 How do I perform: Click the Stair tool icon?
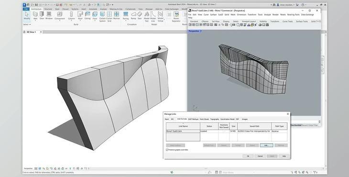click(140, 14)
